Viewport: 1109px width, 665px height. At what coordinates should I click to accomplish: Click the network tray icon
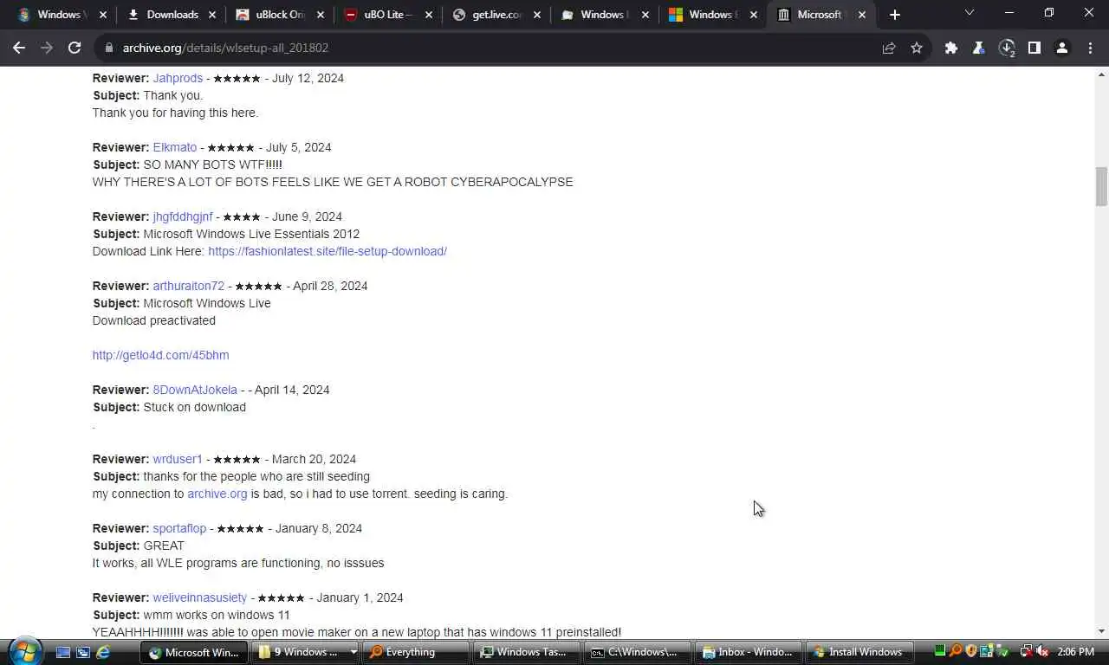point(1027,651)
